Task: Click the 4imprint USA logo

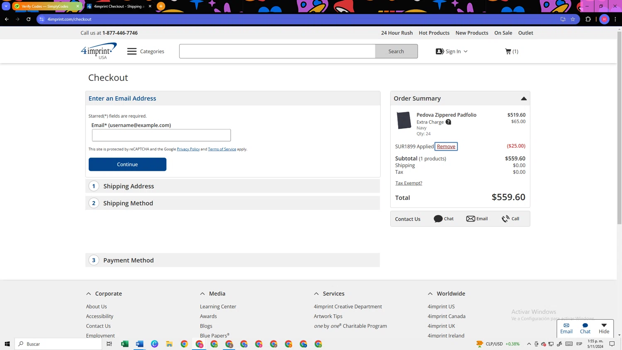Action: pyautogui.click(x=99, y=51)
